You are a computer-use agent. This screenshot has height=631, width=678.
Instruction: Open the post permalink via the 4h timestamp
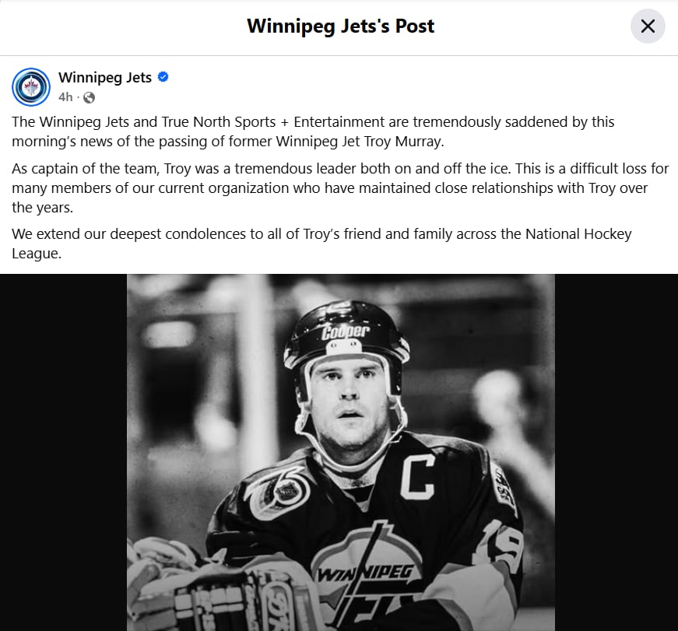coord(65,97)
